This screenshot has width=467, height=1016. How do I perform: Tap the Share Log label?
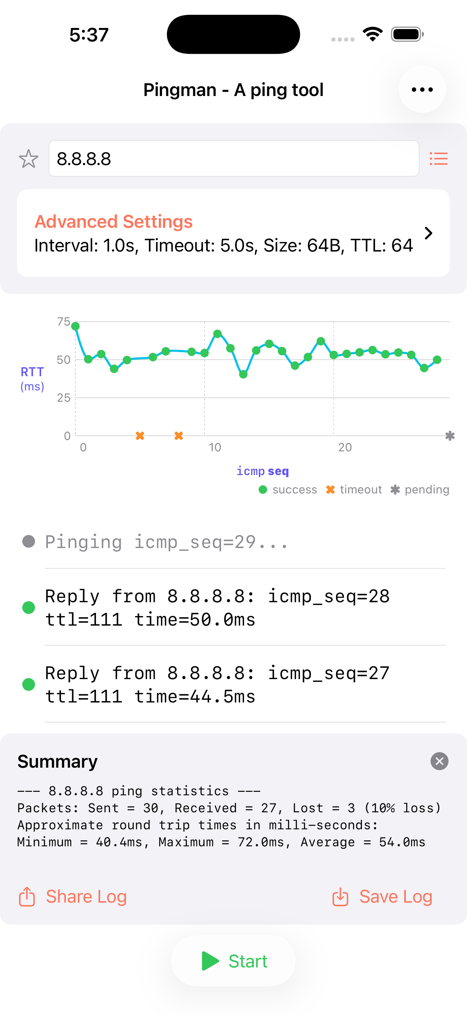tap(86, 897)
